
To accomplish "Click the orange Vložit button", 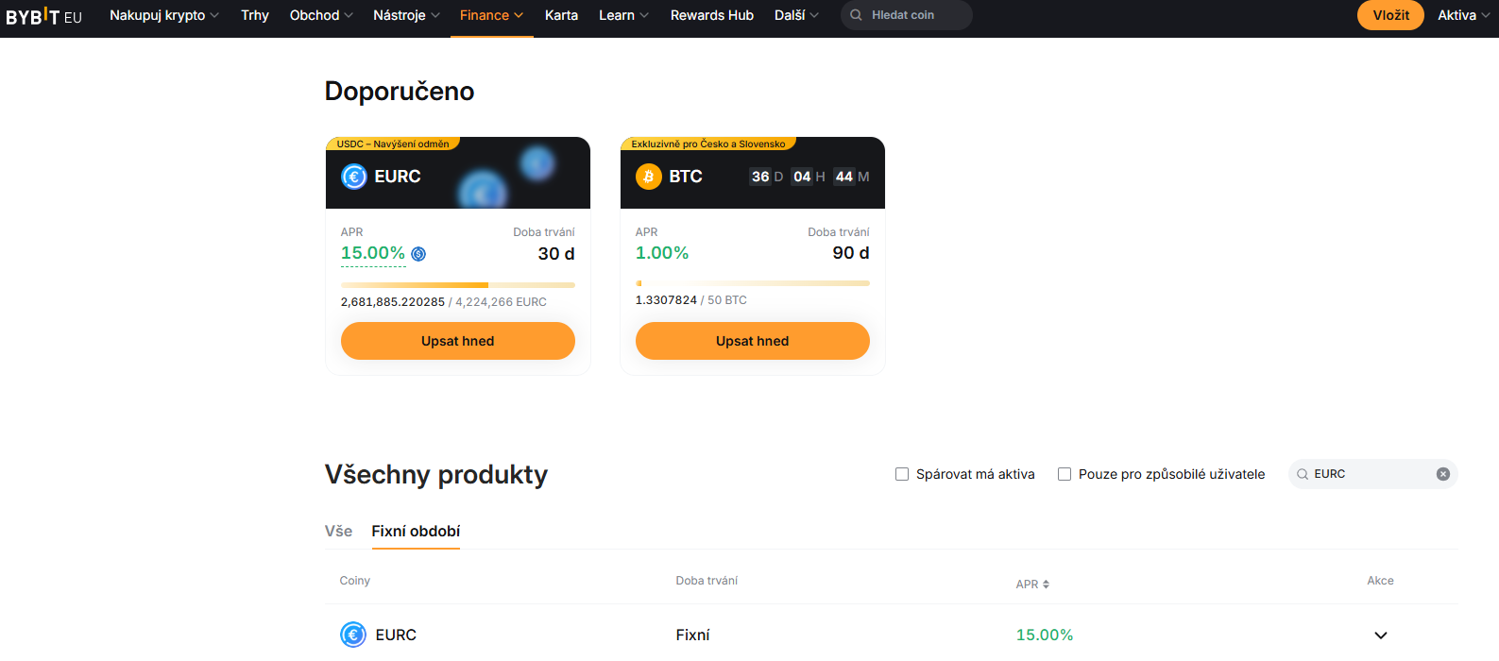I will coord(1389,15).
